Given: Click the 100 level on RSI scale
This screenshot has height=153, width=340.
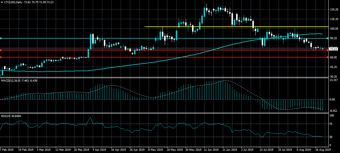Looking at the screenshot, I should coord(332,116).
